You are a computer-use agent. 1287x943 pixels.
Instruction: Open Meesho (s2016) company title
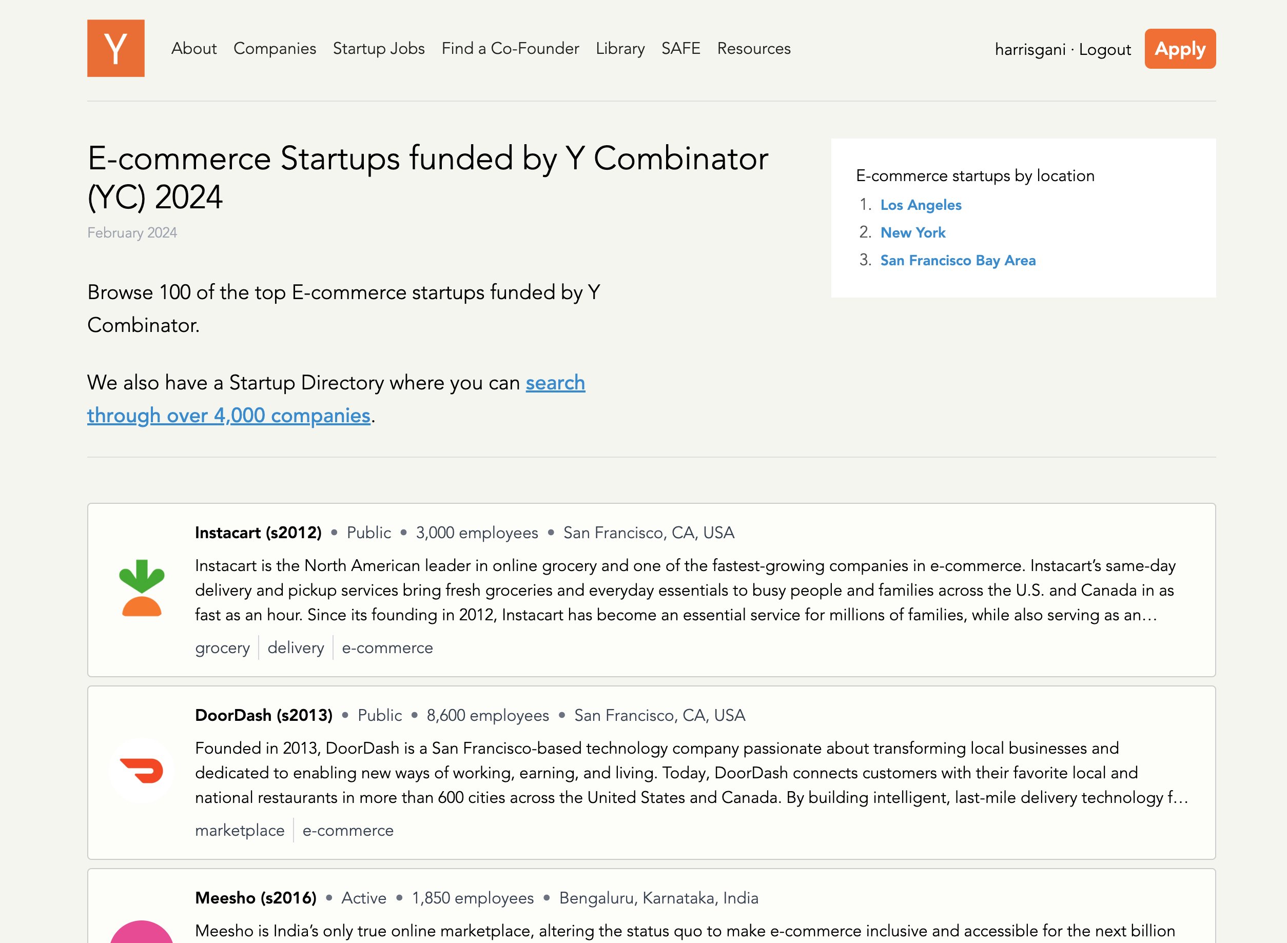[x=256, y=898]
